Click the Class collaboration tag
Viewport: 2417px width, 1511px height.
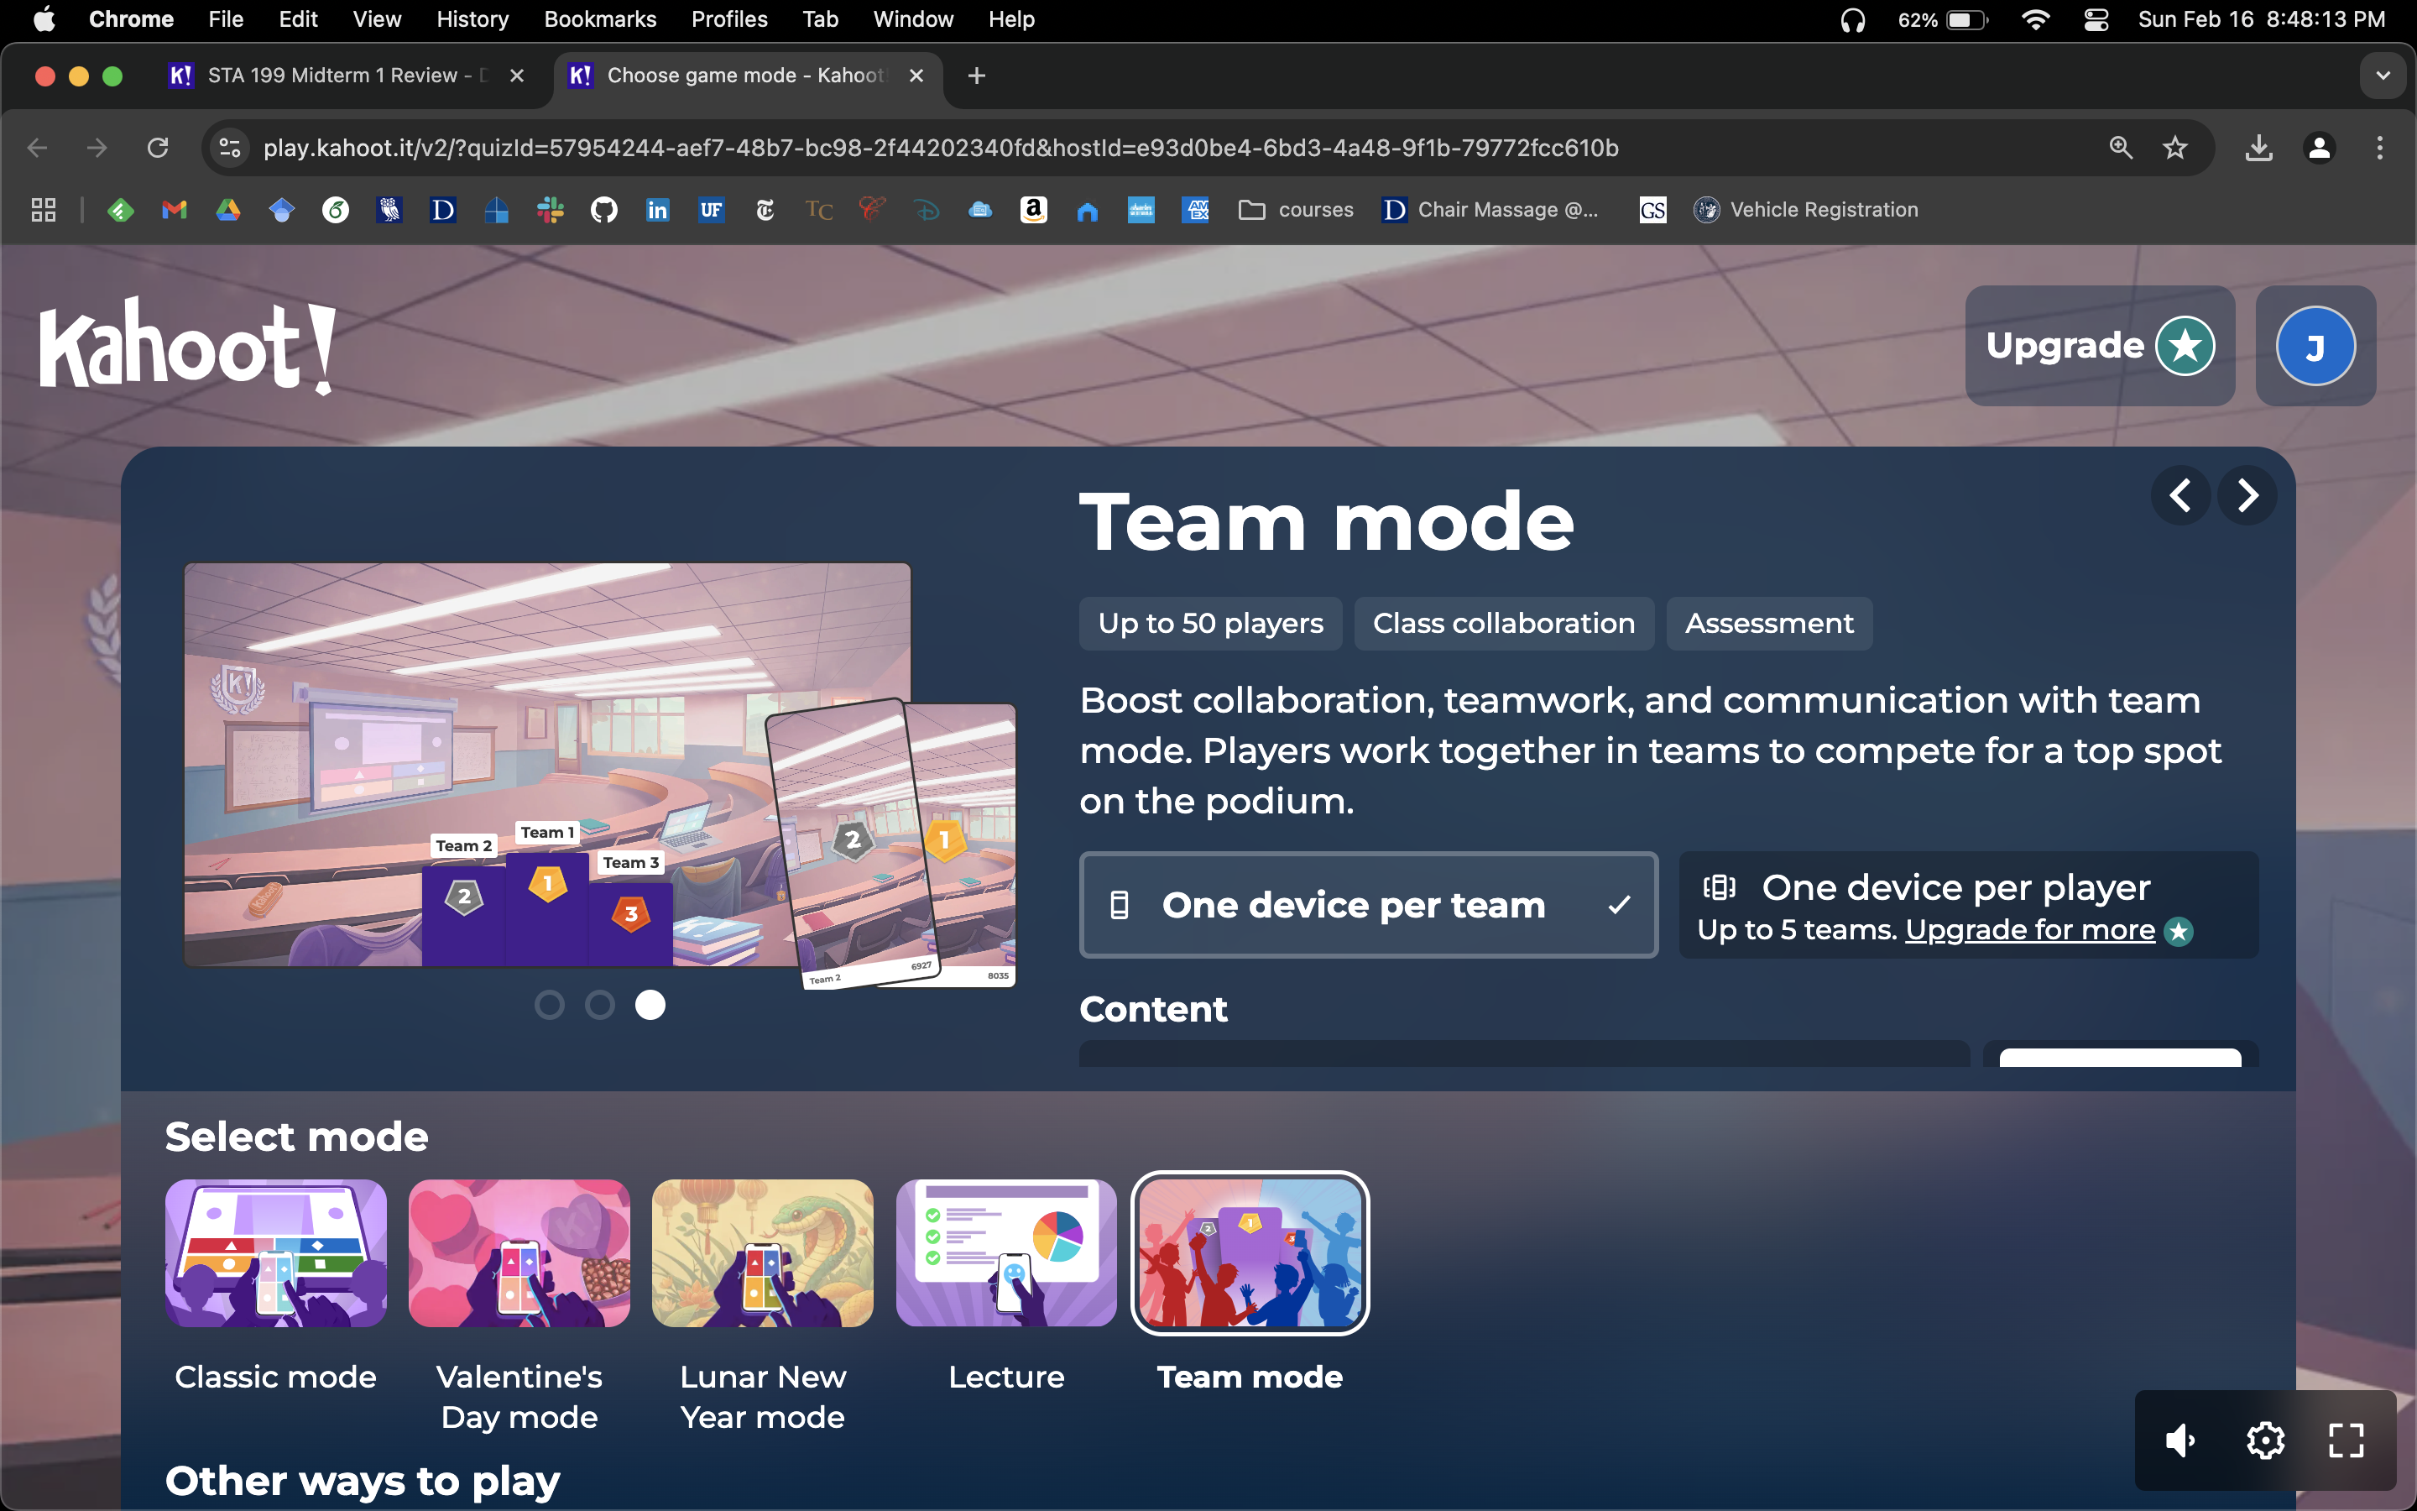point(1504,624)
